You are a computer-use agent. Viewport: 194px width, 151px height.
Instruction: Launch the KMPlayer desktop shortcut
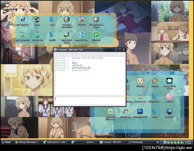coord(169,113)
